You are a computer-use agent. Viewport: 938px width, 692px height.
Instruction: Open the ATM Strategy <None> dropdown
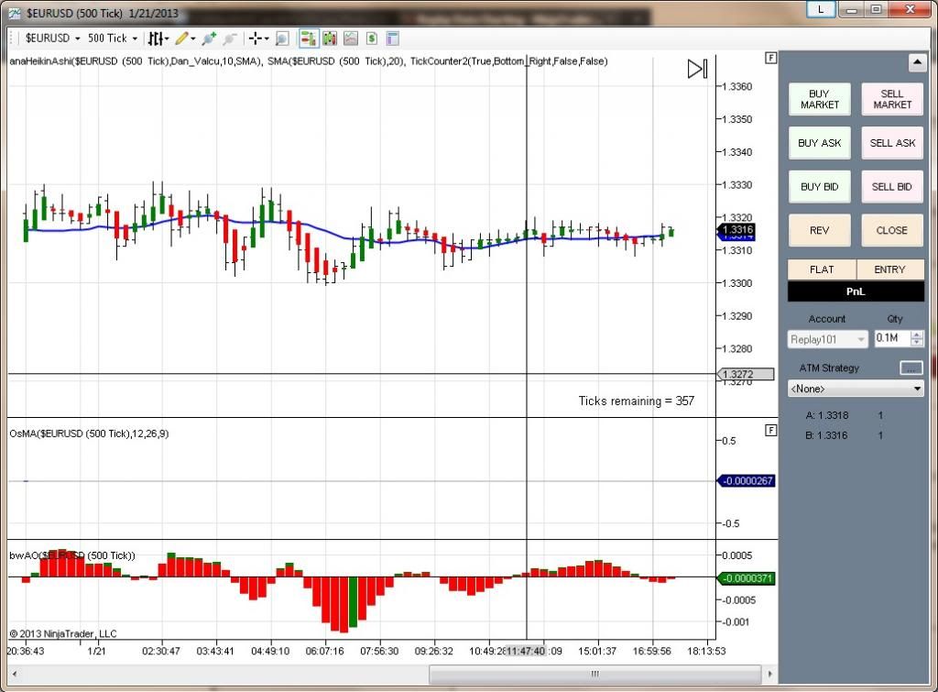coord(856,389)
